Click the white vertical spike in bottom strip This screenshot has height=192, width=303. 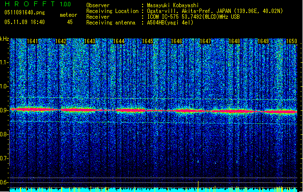click(x=198, y=184)
